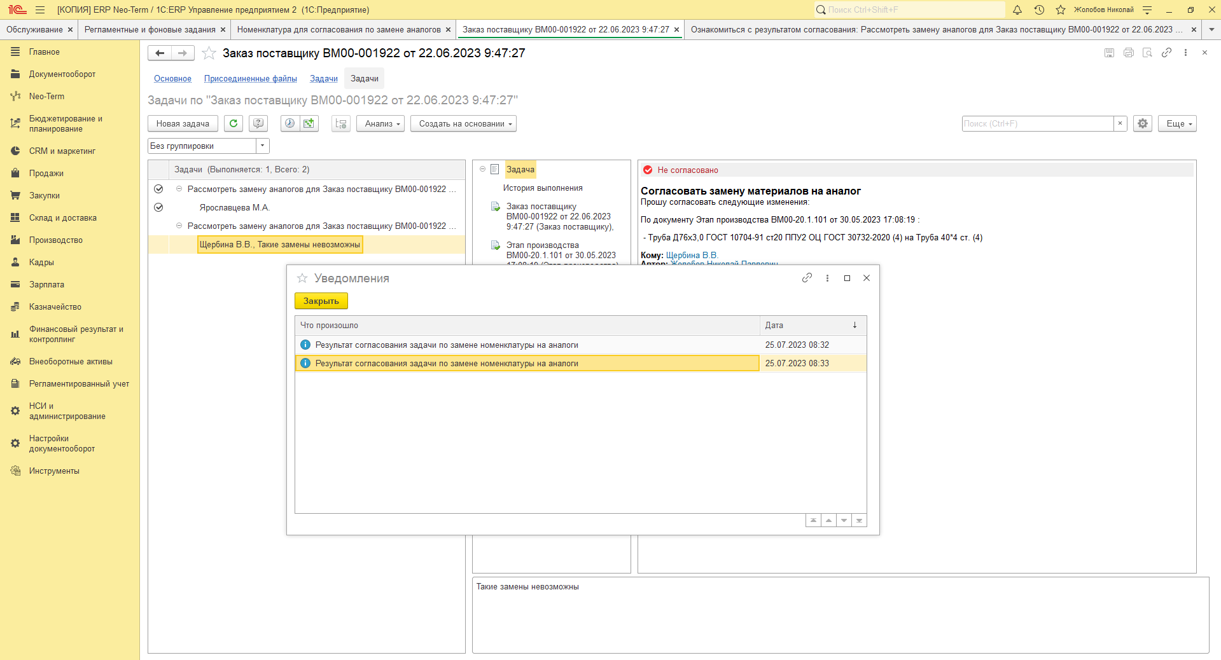
Task: Click the green grid-plus icon in the tasks toolbar
Action: pos(309,123)
